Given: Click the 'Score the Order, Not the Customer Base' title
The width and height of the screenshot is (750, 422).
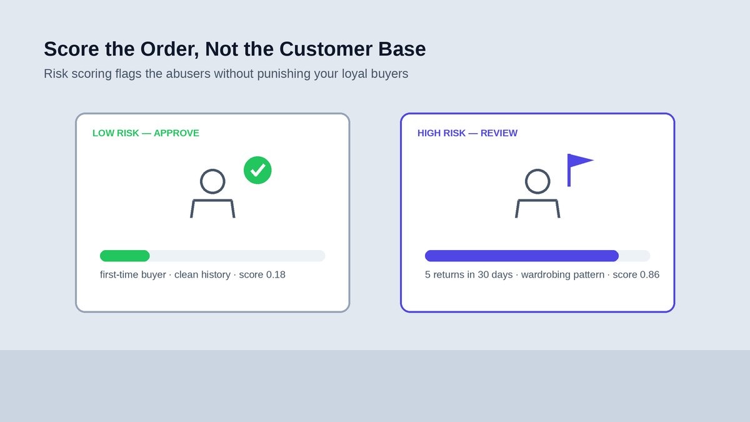Looking at the screenshot, I should (x=234, y=49).
